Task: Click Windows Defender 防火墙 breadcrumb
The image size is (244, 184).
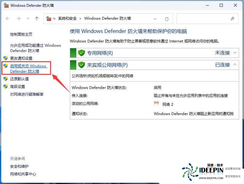Action: 107,18
